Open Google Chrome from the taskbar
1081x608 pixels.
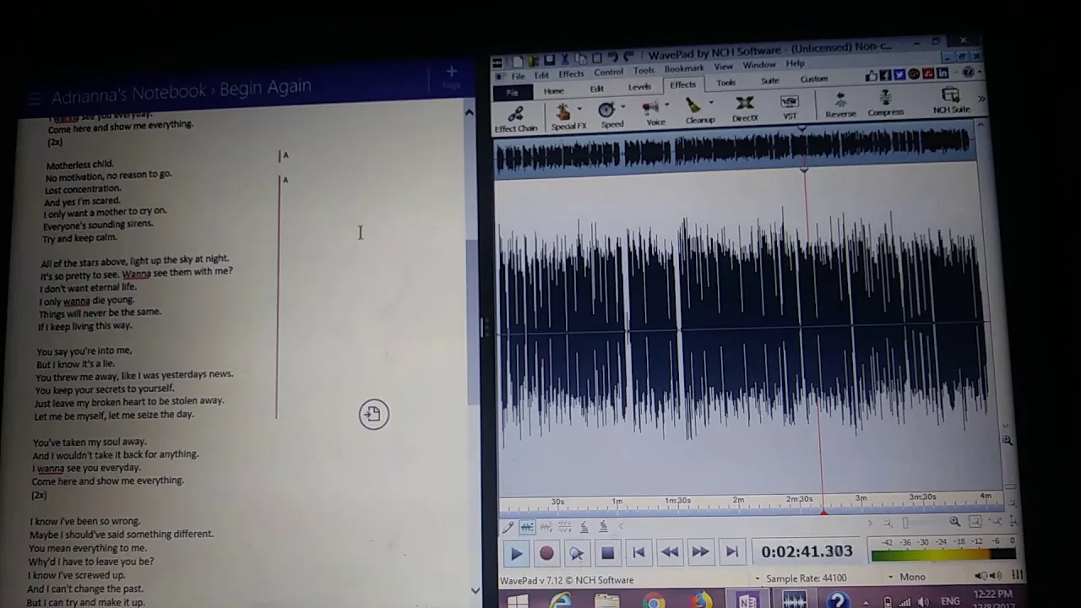pos(653,602)
